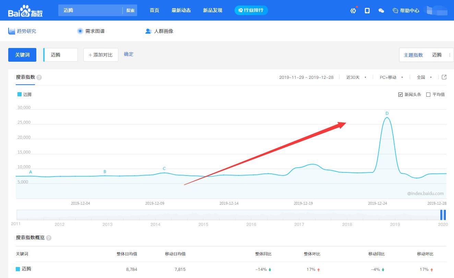Click the -14% overall year-over-year value

(x=261, y=269)
